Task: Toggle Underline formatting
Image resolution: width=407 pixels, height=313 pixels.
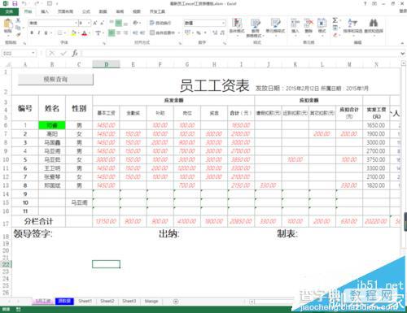Action: click(x=46, y=33)
